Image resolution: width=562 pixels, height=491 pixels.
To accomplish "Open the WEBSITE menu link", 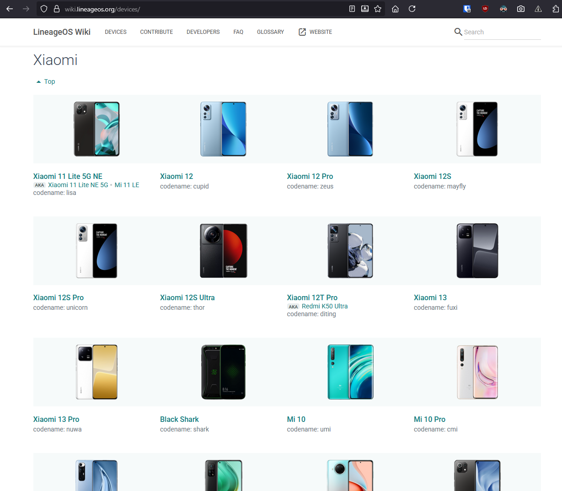I will [x=321, y=32].
